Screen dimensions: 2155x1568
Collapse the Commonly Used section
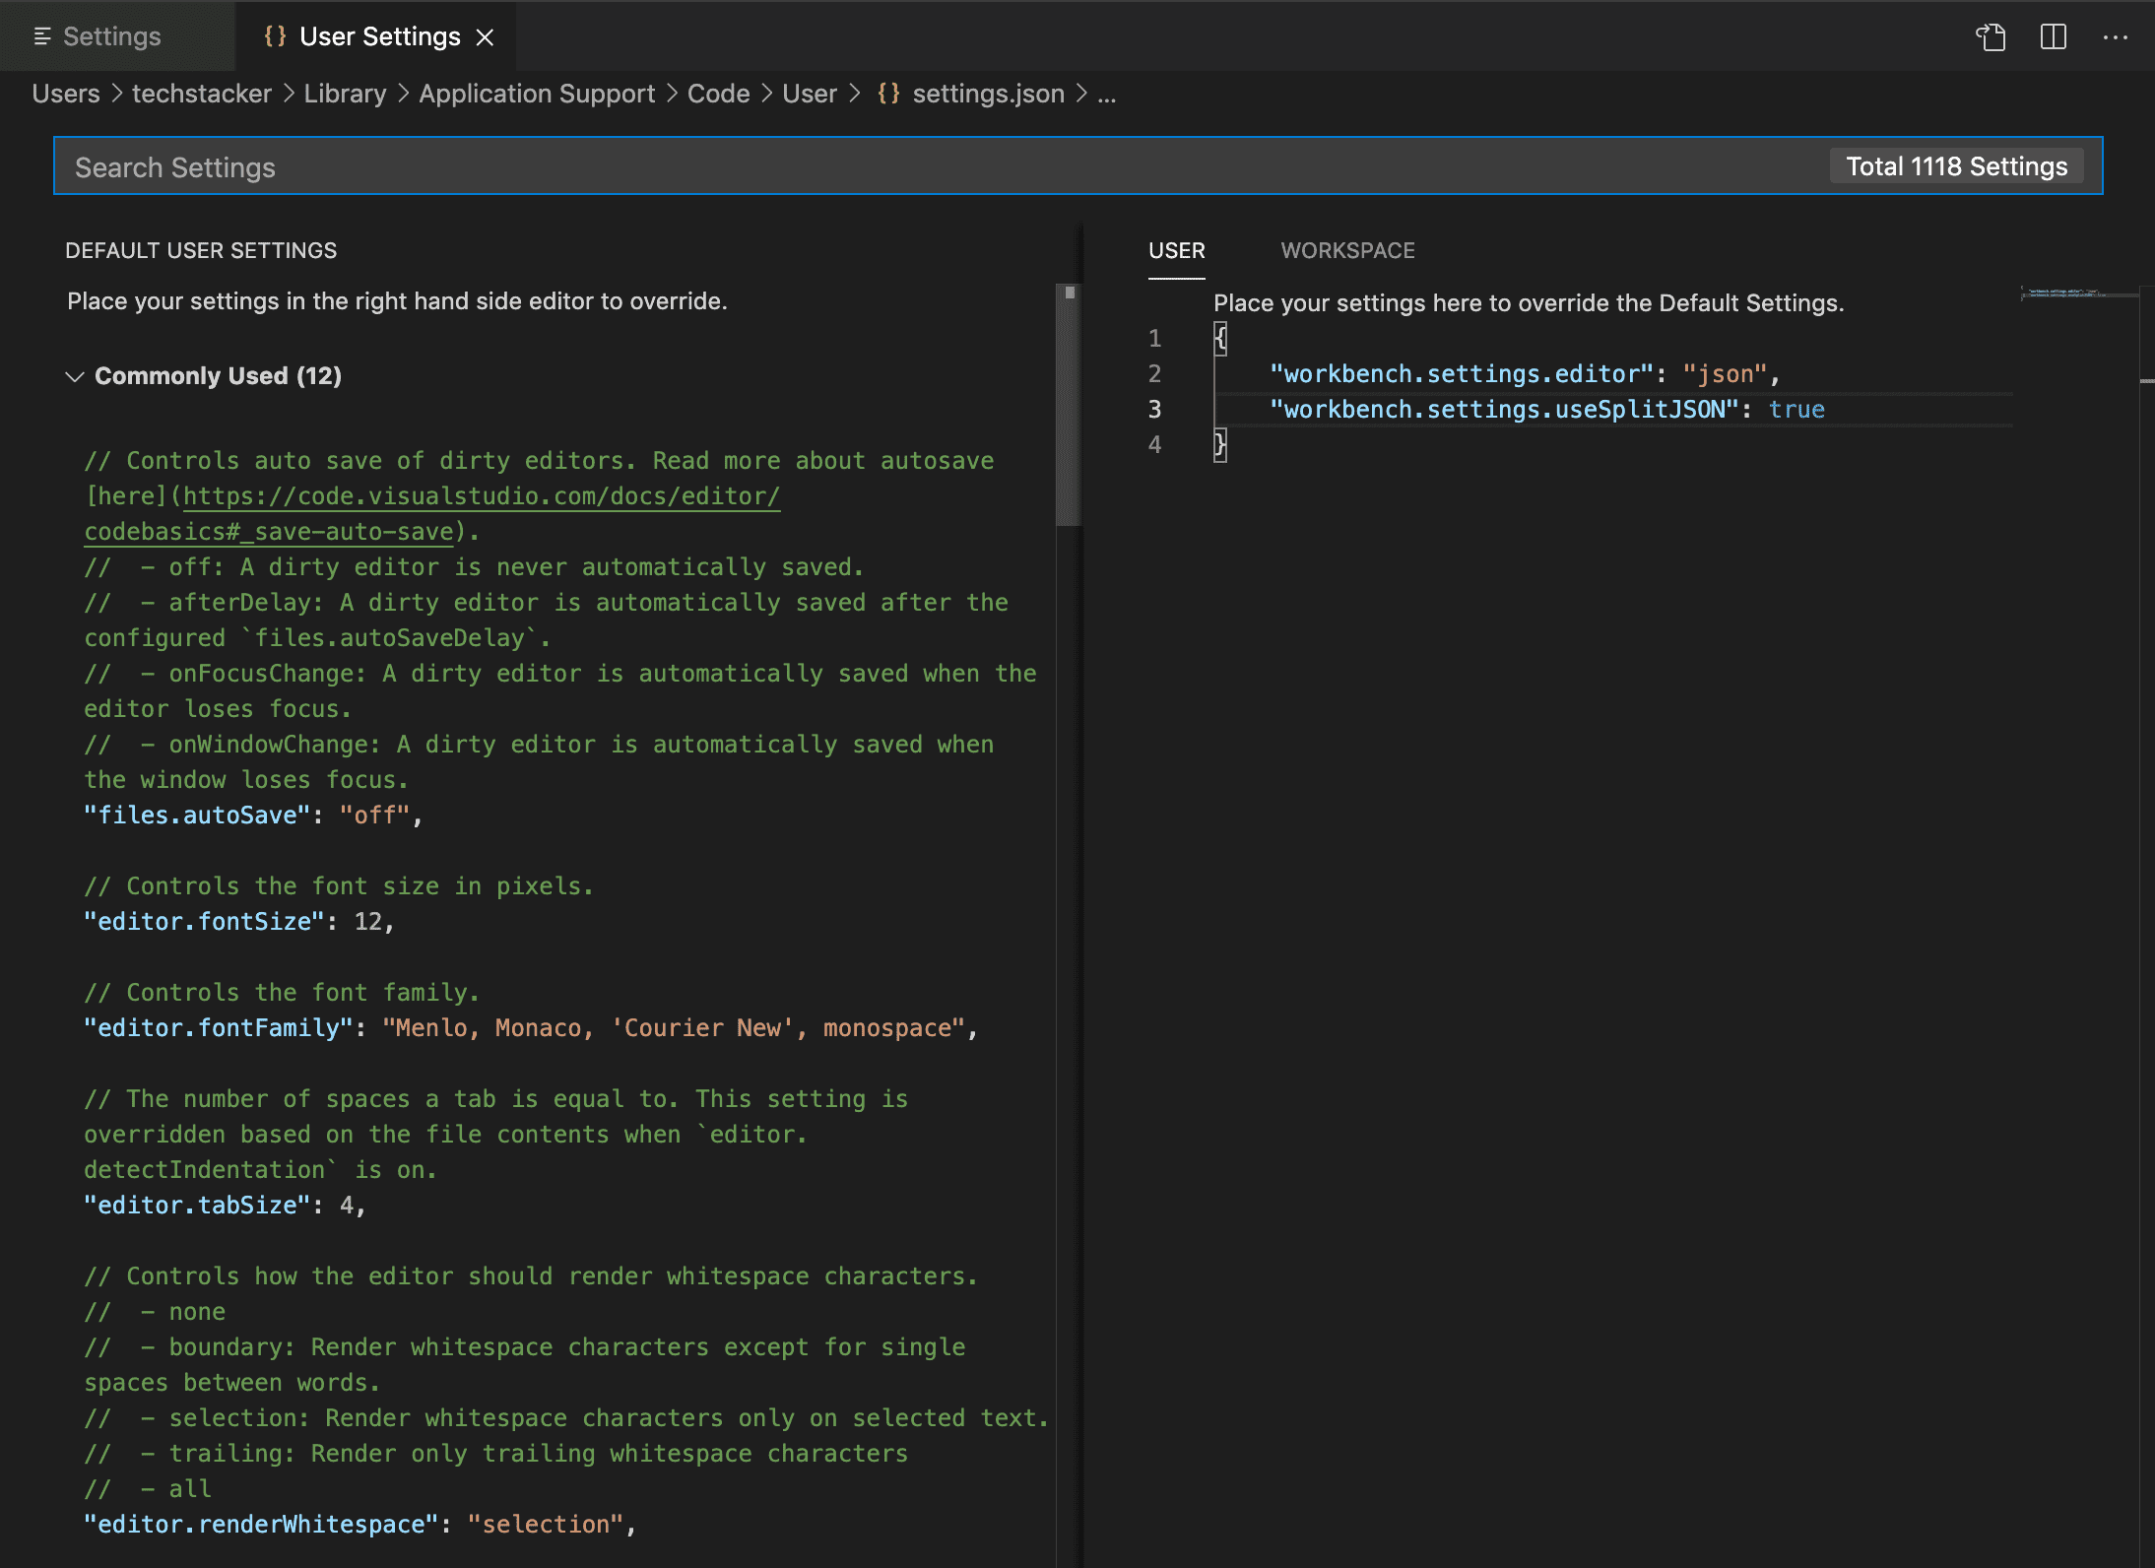coord(76,375)
